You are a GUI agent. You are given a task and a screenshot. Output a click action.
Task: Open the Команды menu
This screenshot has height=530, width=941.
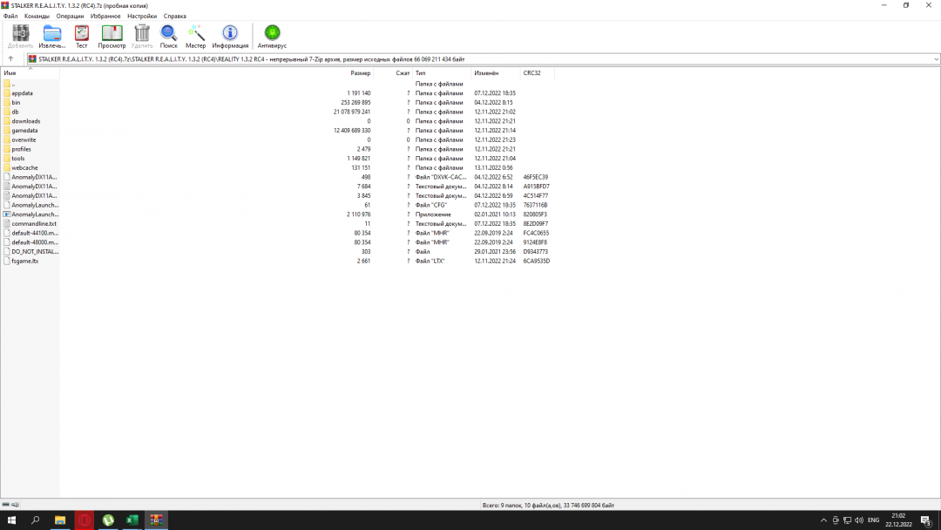point(37,17)
